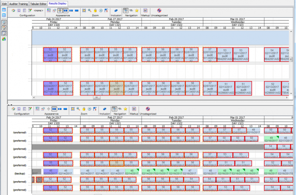This screenshot has height=195, width=296.
Task: Click the Uncategorized round icon in upper toolbar
Action: (159, 10)
